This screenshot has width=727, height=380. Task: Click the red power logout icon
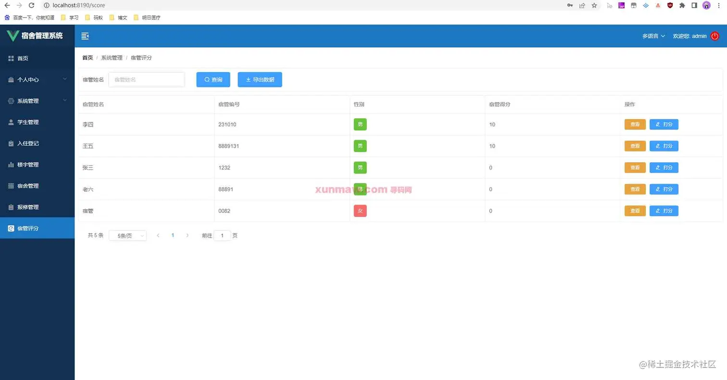coord(715,36)
